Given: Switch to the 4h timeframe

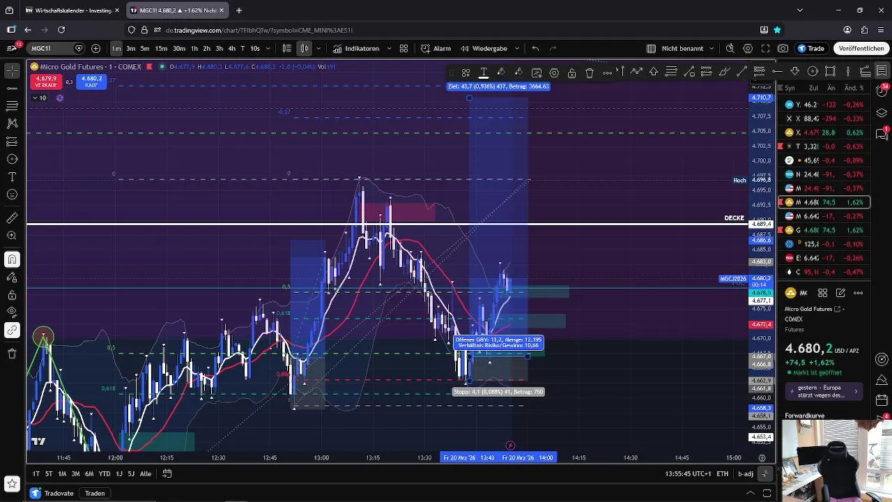Looking at the screenshot, I should click(x=231, y=48).
